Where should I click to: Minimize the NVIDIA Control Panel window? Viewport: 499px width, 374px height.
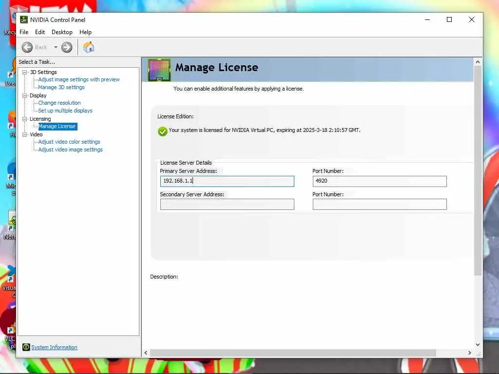[x=427, y=19]
